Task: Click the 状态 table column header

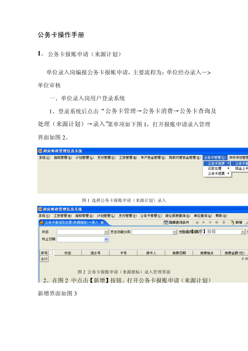Action: (68, 253)
